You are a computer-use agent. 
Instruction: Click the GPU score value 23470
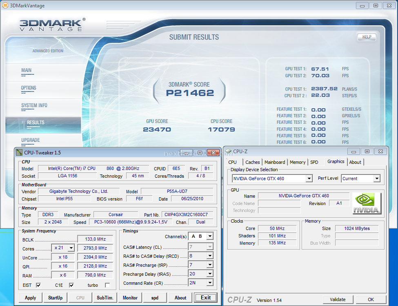point(157,130)
